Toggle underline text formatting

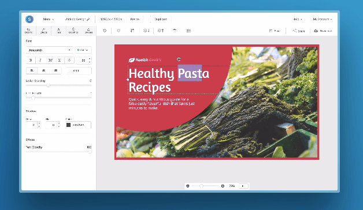pos(60,61)
